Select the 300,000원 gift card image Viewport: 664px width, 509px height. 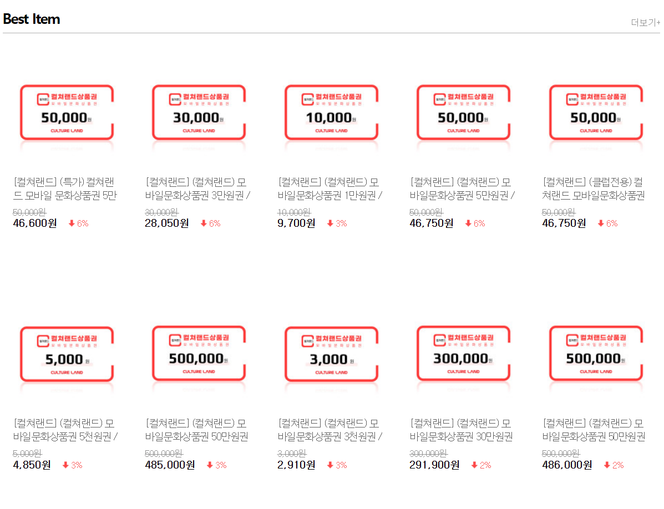pyautogui.click(x=463, y=354)
